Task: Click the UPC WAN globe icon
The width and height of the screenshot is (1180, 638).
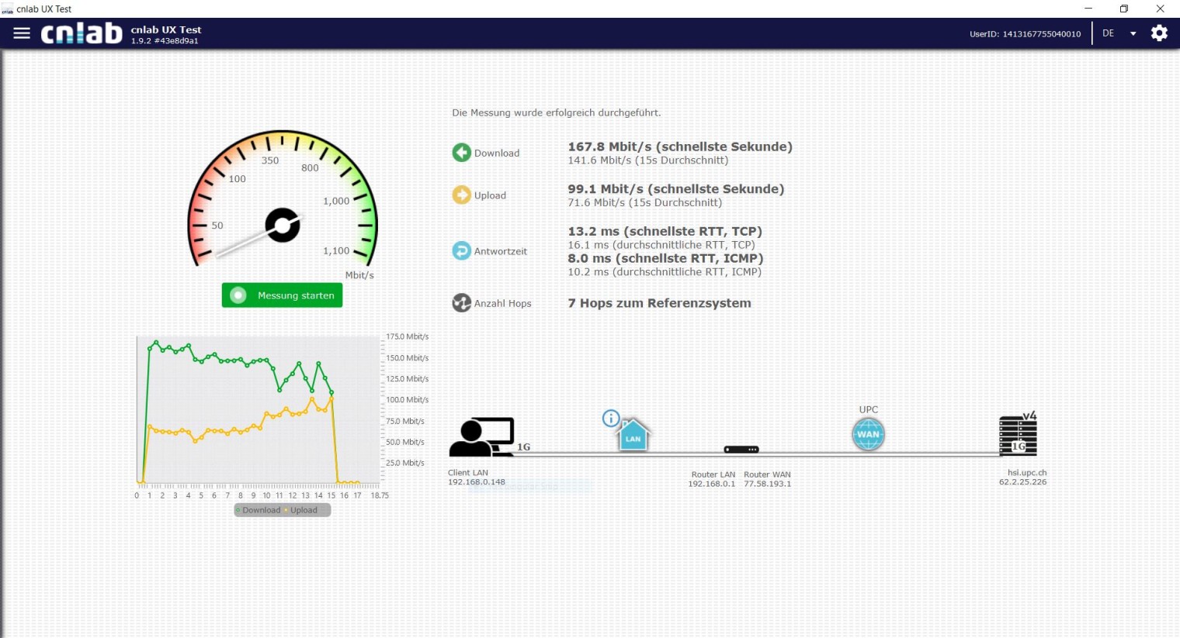Action: click(x=868, y=434)
